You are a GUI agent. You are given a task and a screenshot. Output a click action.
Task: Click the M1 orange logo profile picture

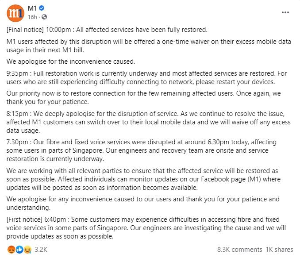[15, 12]
